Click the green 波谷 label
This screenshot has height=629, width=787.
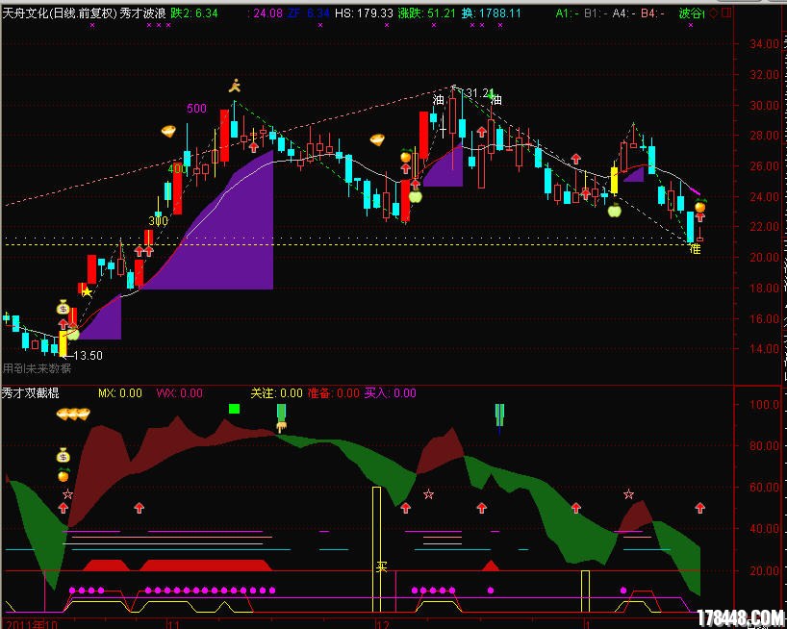(x=691, y=13)
